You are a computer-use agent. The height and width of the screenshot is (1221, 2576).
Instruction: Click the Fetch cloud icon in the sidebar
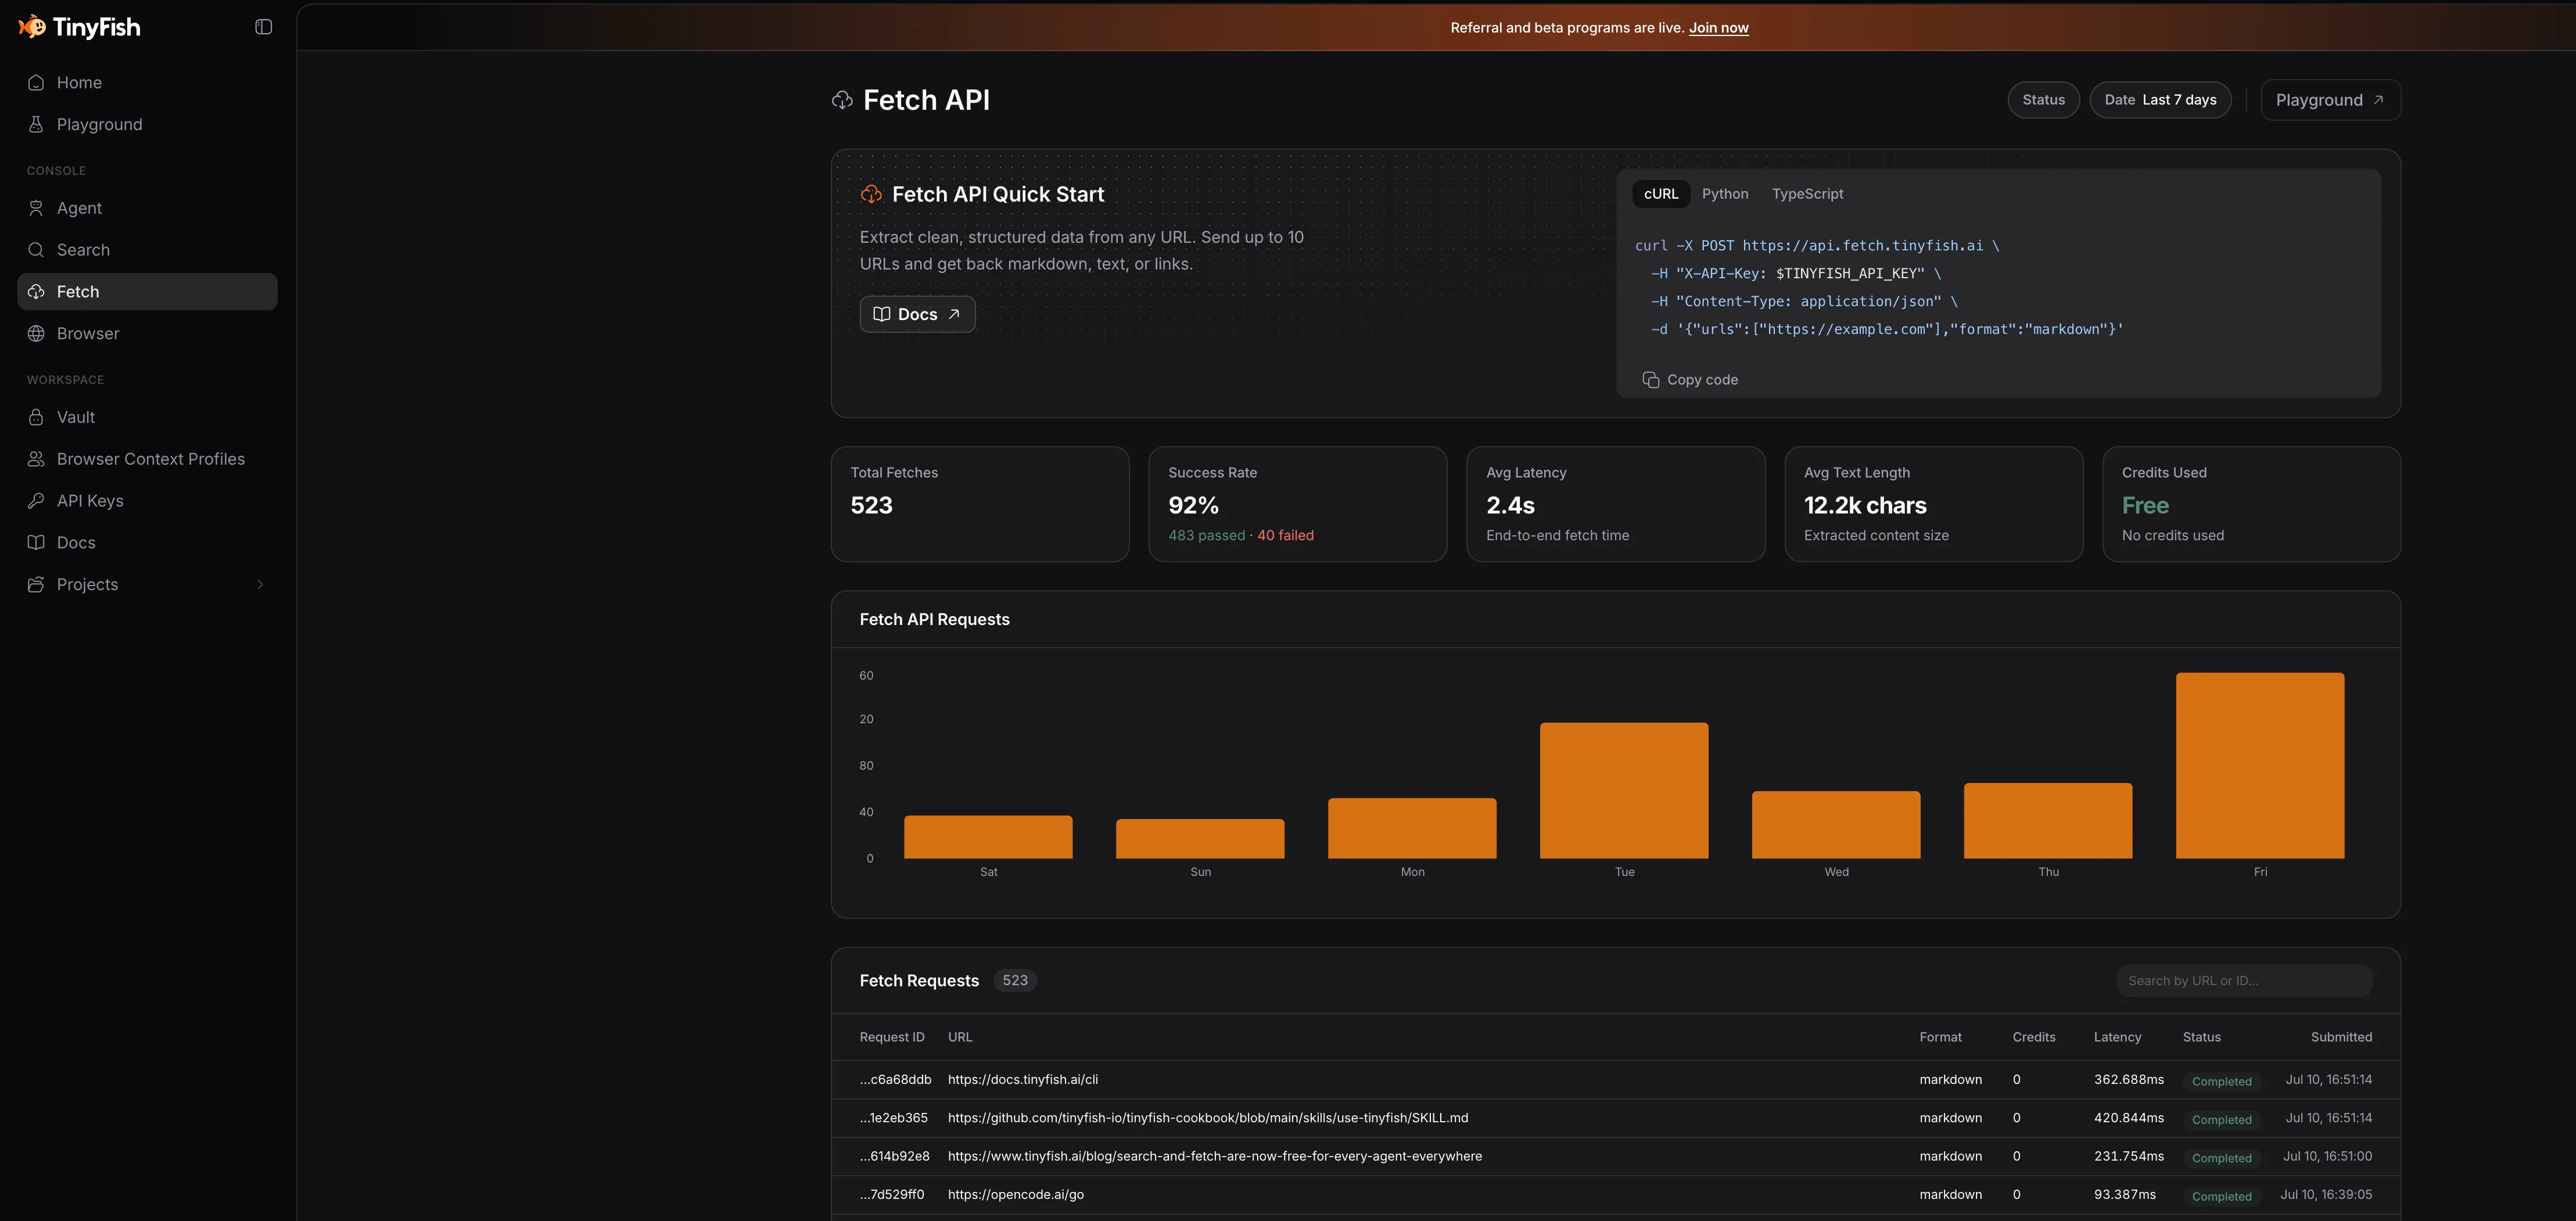(36, 292)
